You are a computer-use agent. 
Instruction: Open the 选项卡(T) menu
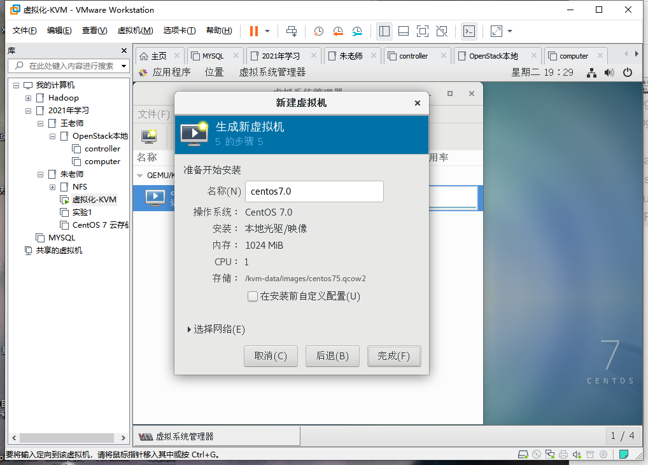[x=180, y=31]
